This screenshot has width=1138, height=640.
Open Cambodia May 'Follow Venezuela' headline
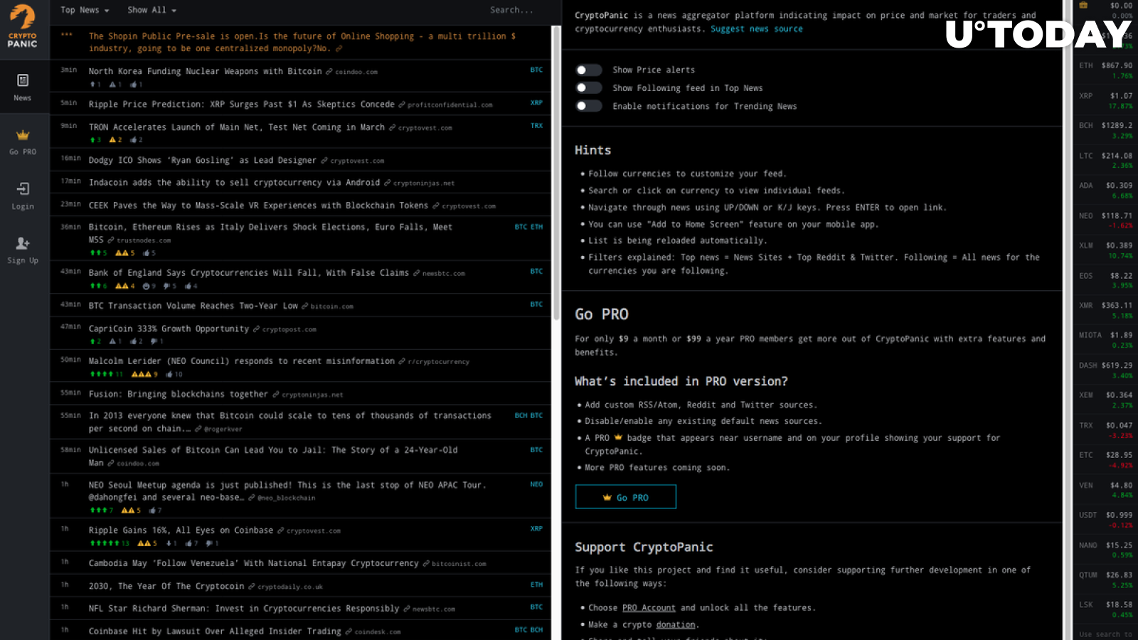pos(253,563)
